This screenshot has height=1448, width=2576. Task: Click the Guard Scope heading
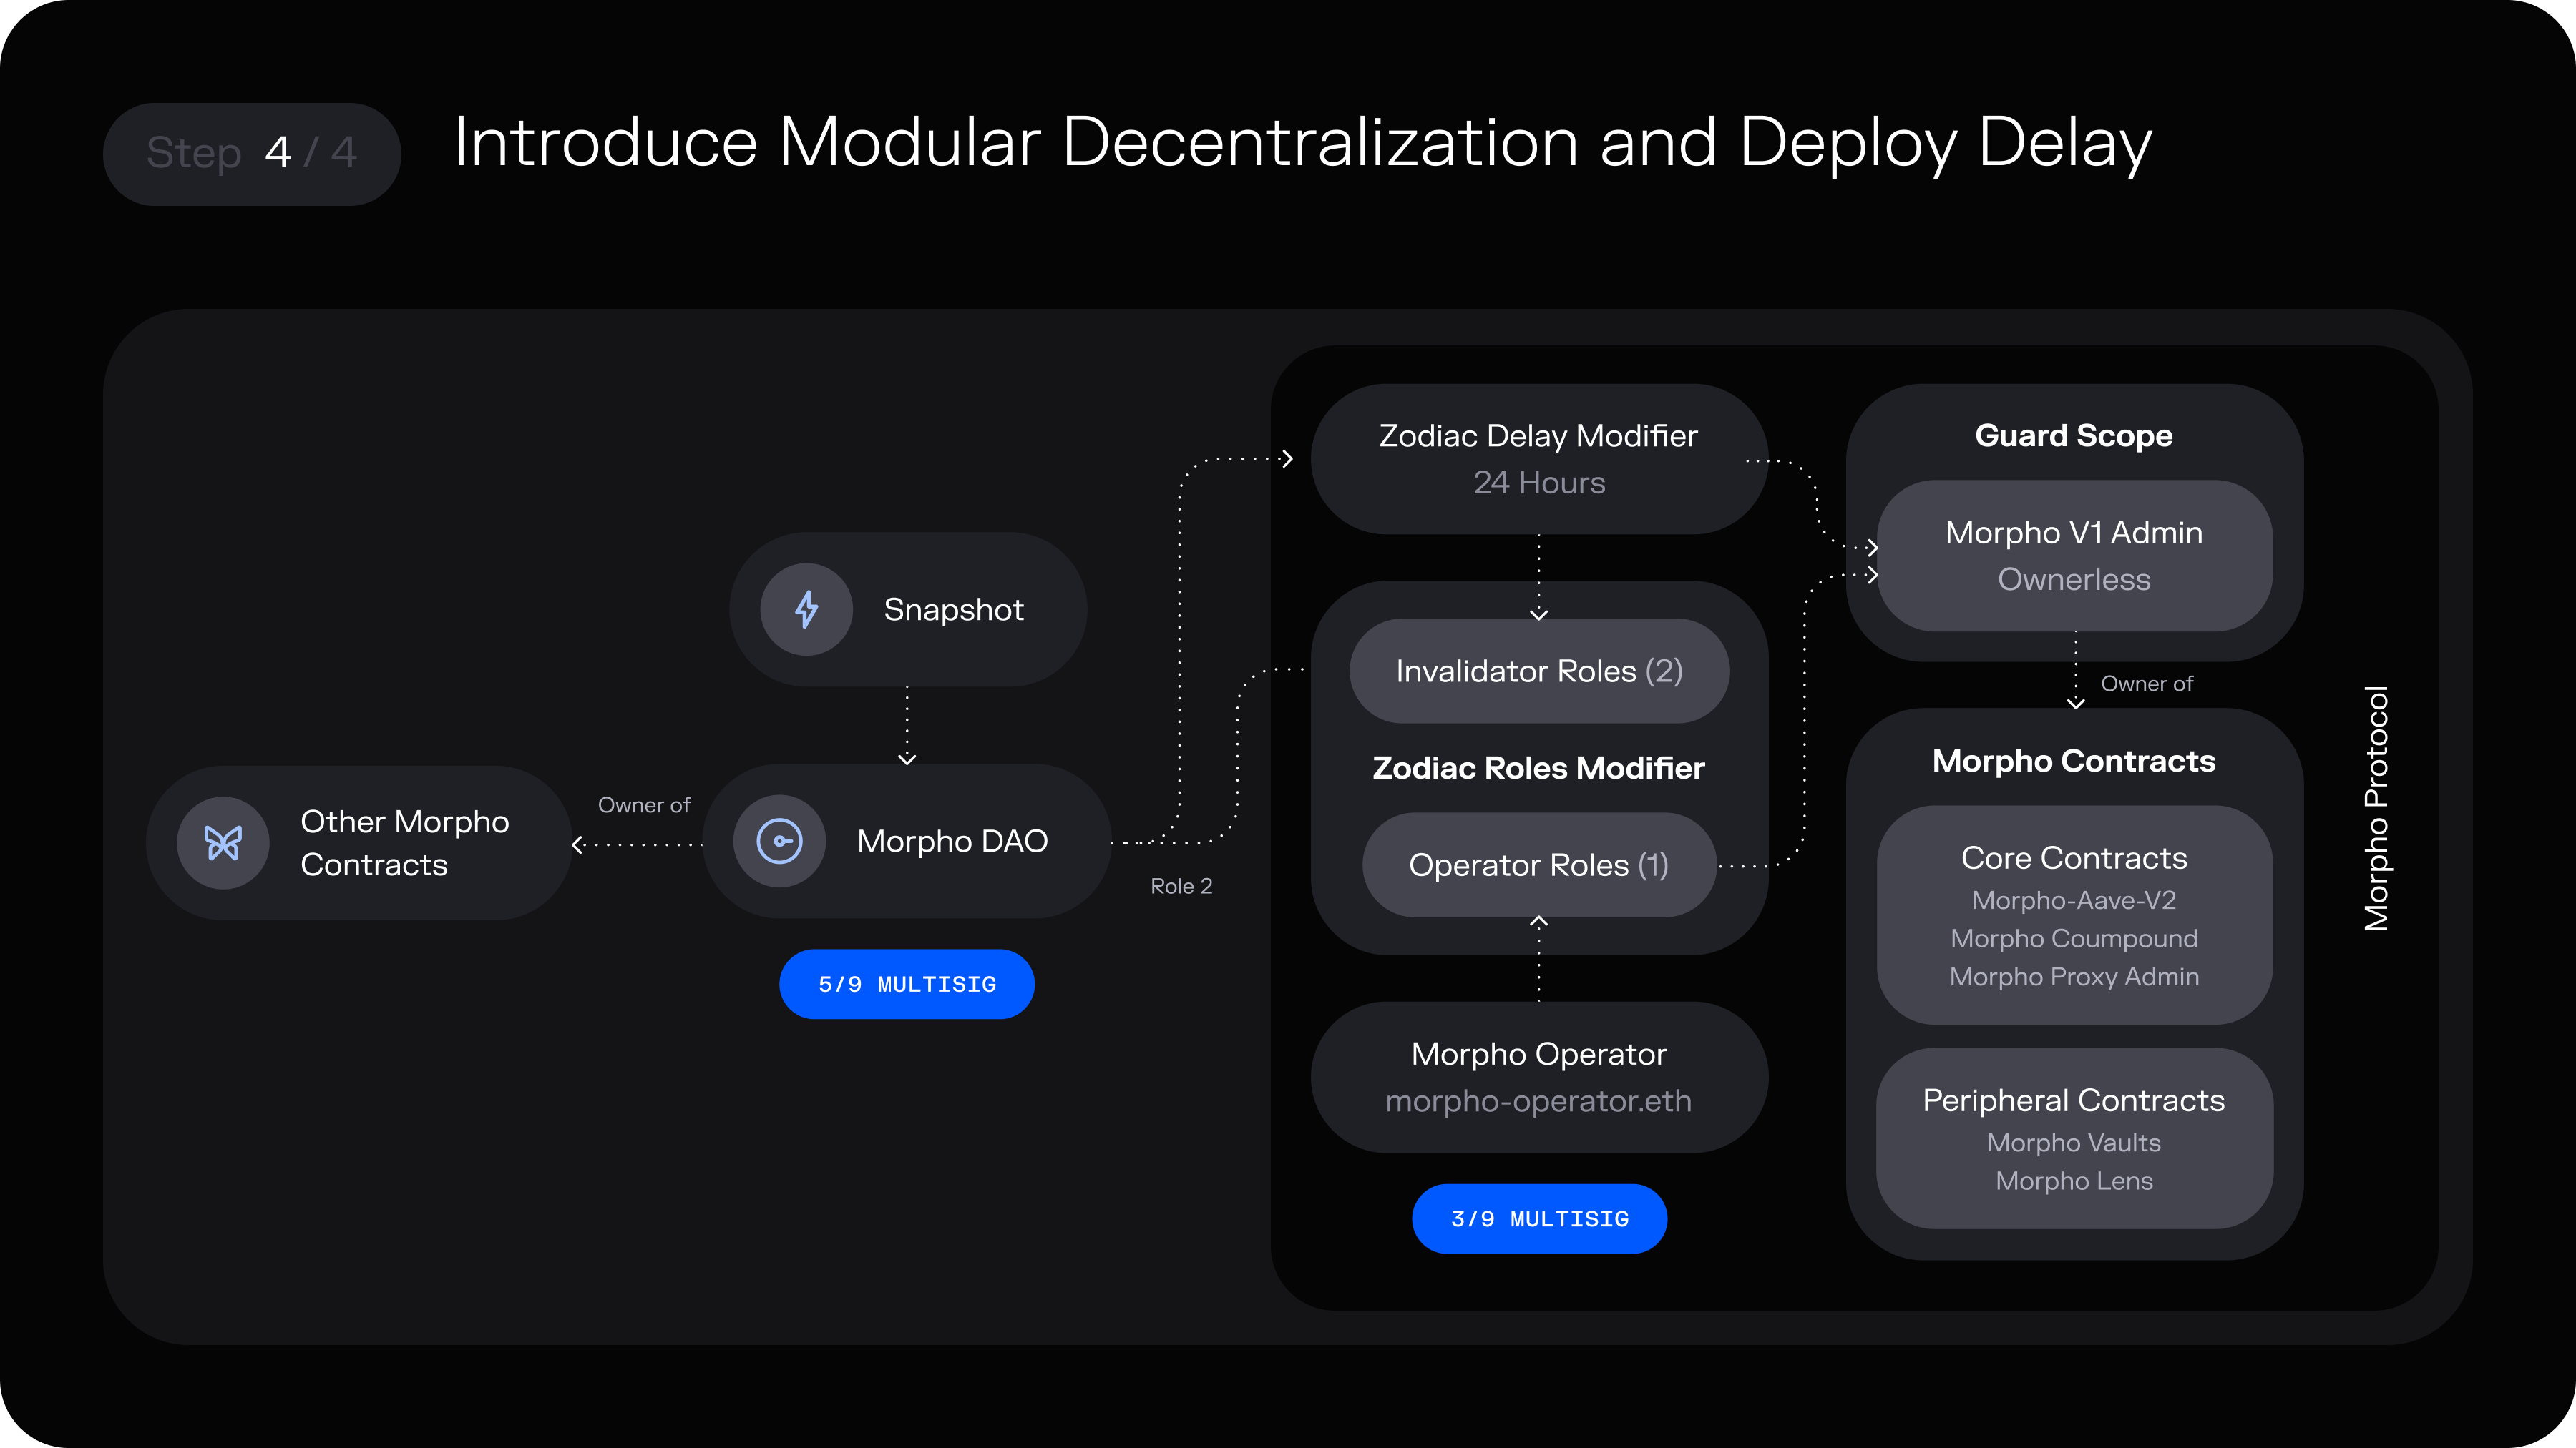tap(2074, 435)
